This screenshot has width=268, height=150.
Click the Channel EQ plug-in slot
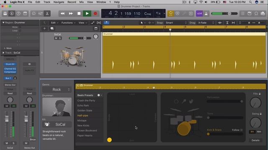pyautogui.click(x=10, y=69)
